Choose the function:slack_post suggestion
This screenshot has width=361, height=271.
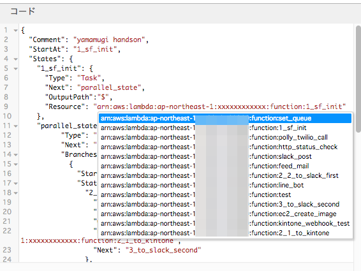tap(225, 157)
